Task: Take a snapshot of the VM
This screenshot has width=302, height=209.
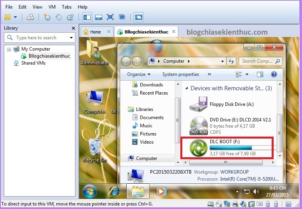Action: (47, 17)
